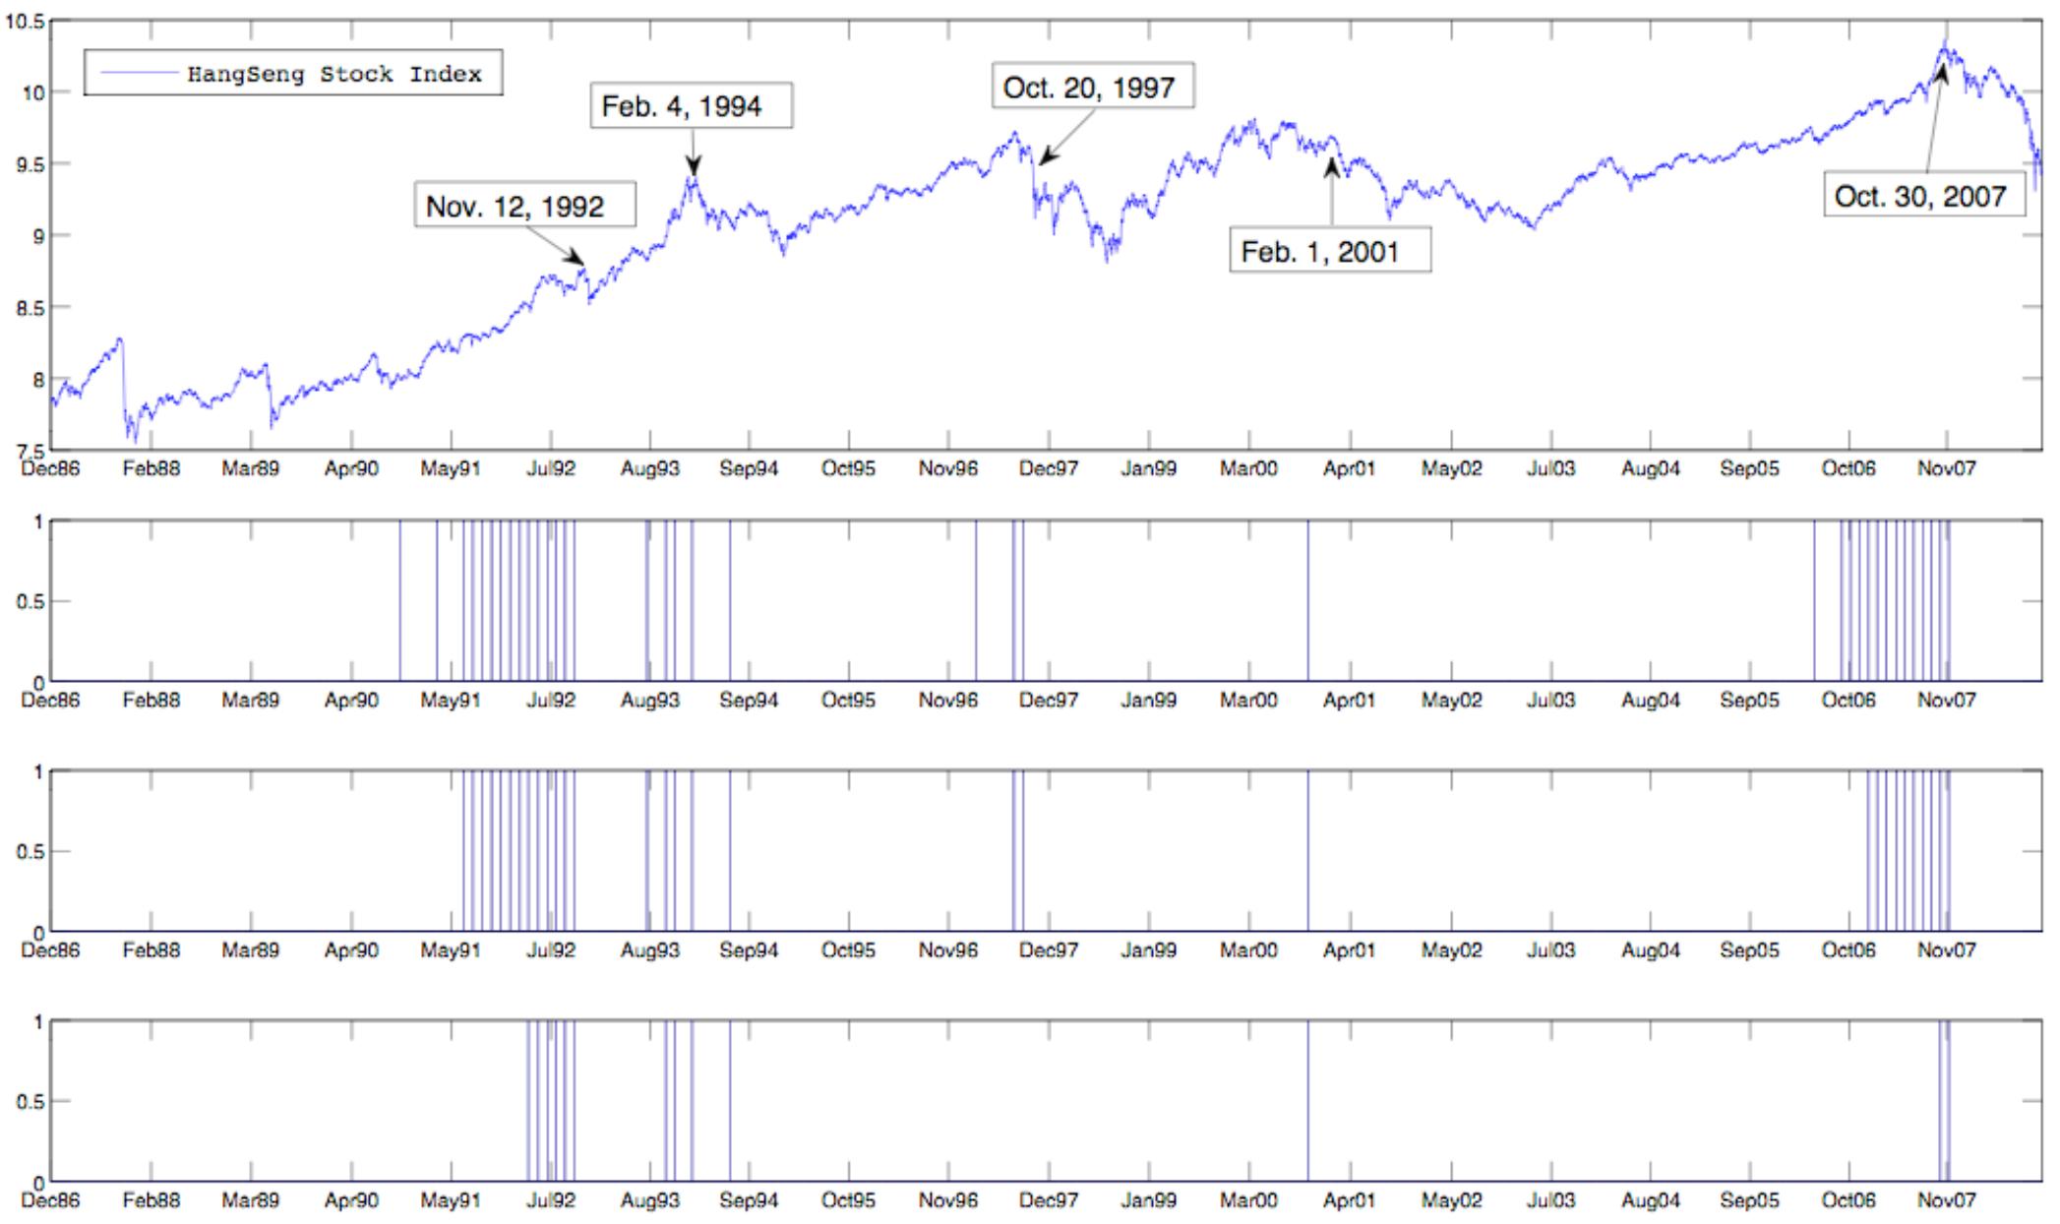The width and height of the screenshot is (2060, 1224).
Task: Click the 9.5 y-axis tick label
Action: coord(30,165)
